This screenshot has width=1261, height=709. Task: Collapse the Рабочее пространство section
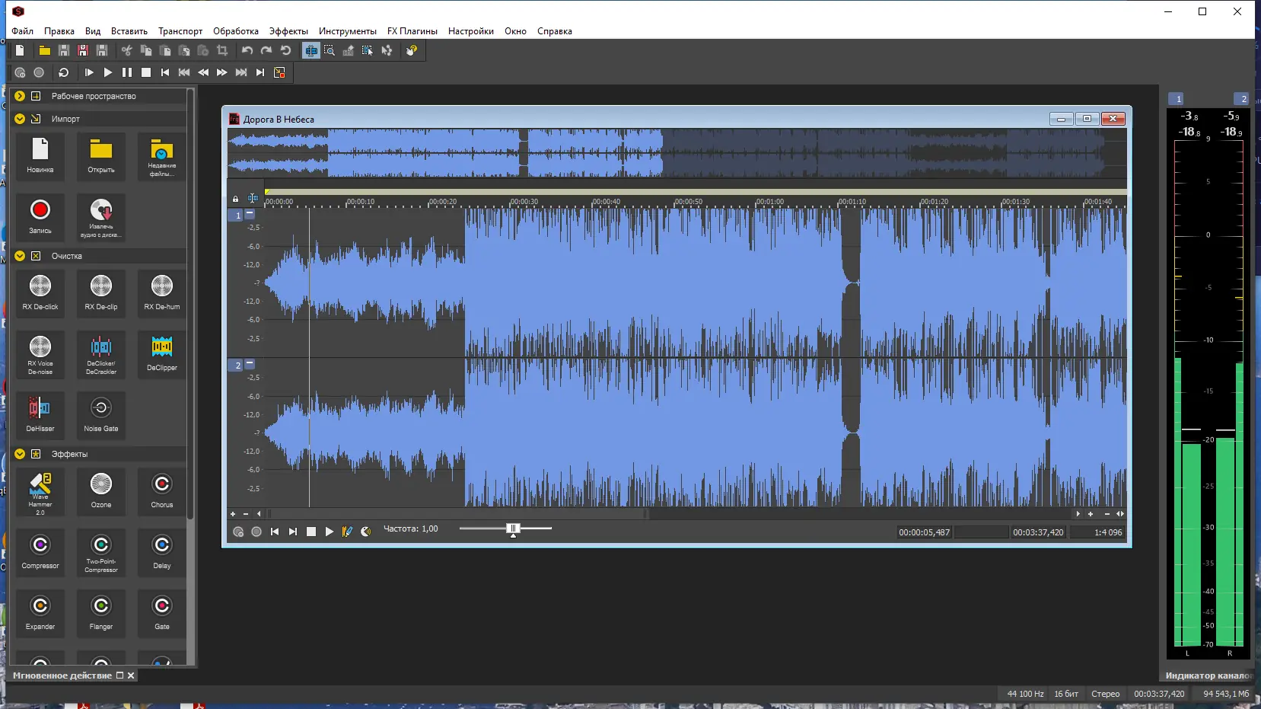20,96
